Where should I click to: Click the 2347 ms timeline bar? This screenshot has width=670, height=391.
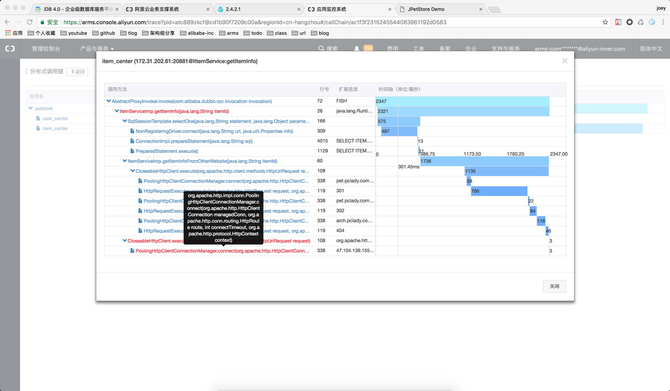pos(462,101)
